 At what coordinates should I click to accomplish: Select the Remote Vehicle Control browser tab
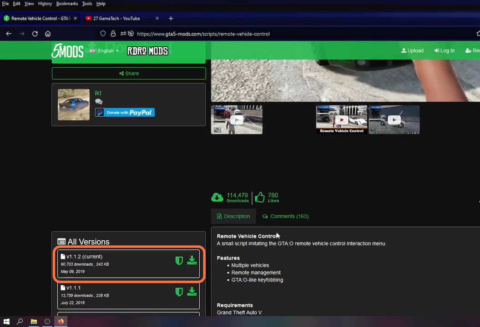tap(40, 18)
